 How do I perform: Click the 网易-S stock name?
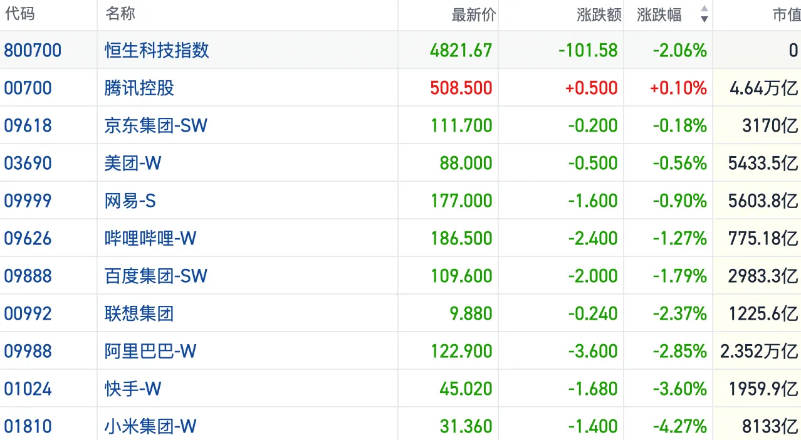(x=130, y=201)
